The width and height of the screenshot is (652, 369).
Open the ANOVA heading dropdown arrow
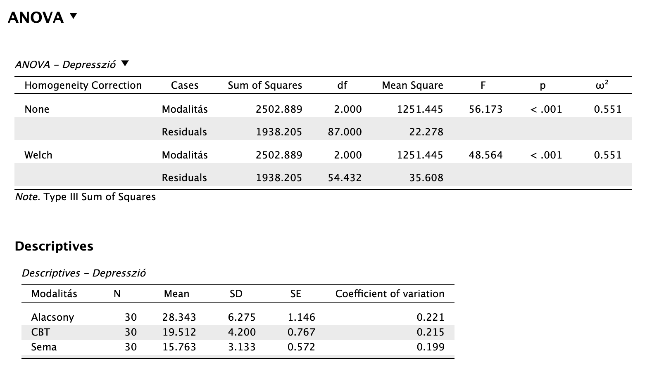click(73, 17)
